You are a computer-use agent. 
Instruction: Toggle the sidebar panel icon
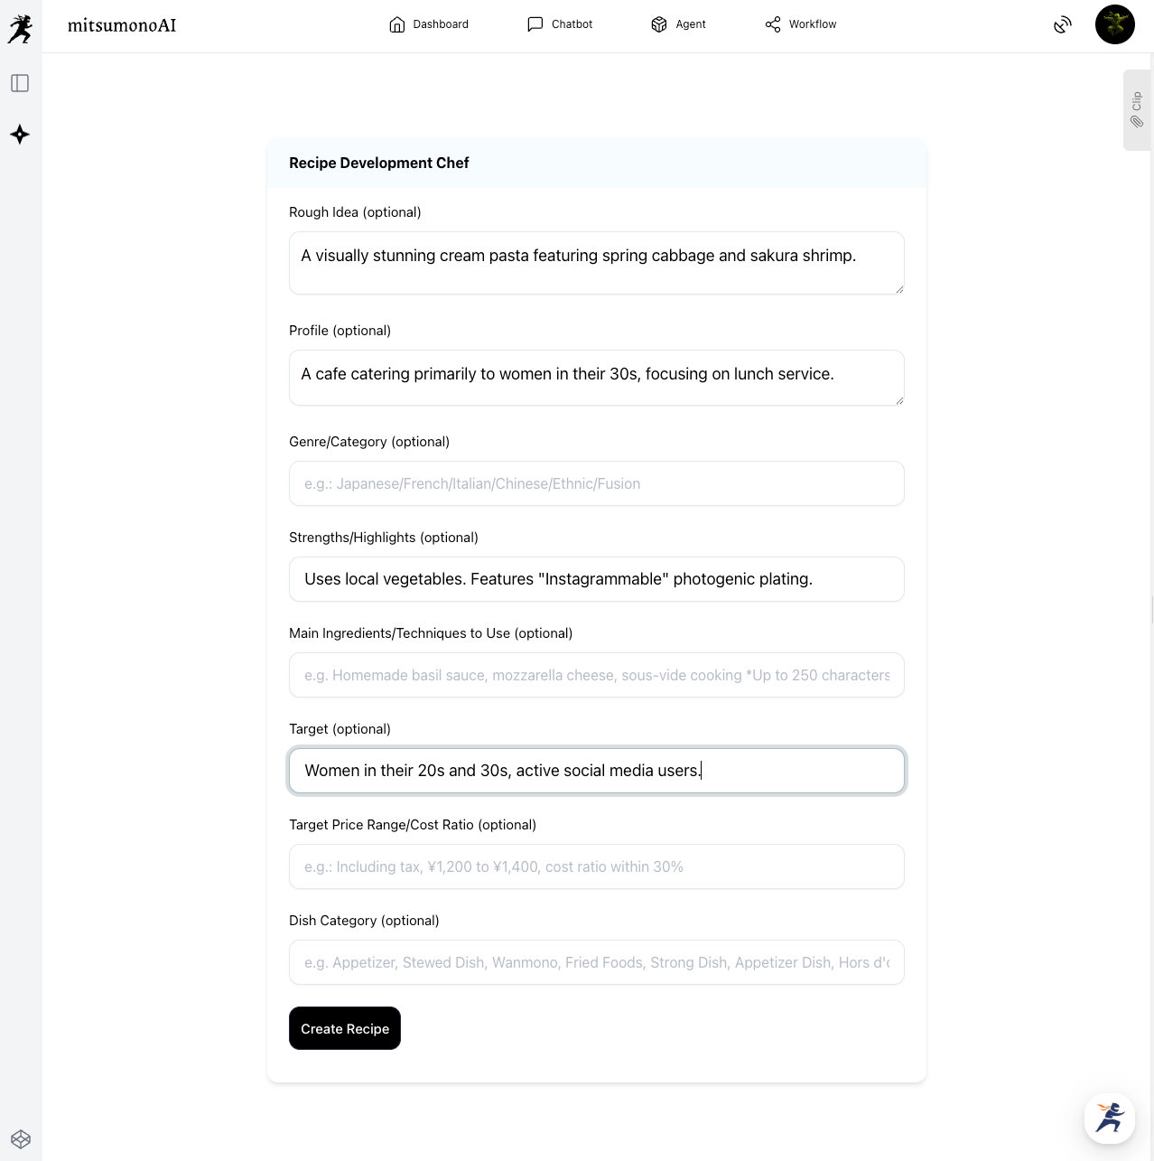click(20, 83)
